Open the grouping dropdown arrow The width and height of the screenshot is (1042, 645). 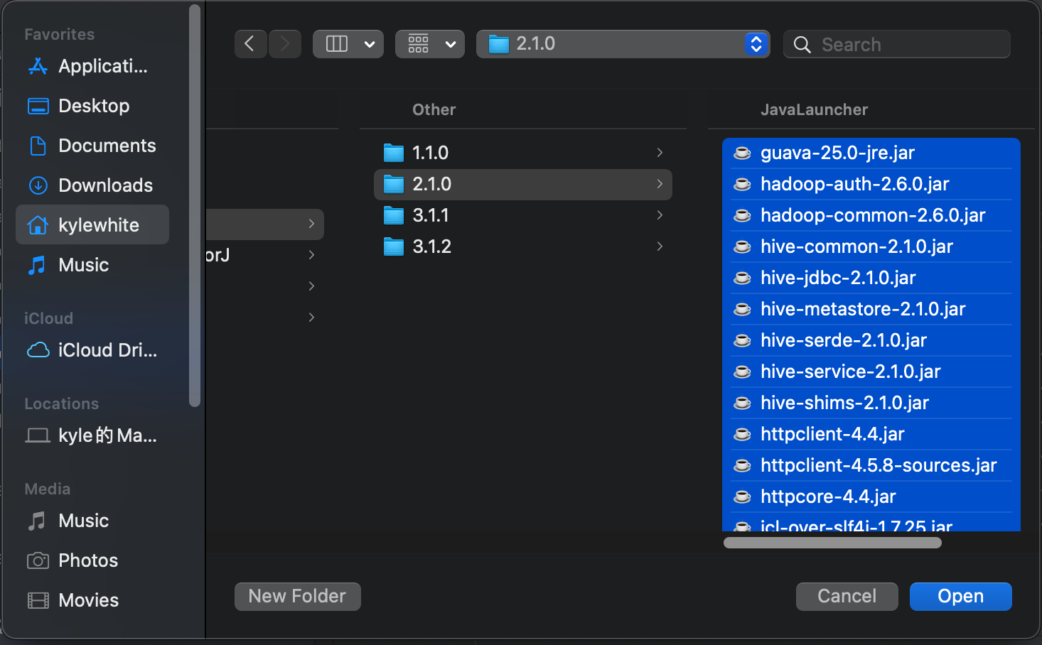coord(451,44)
